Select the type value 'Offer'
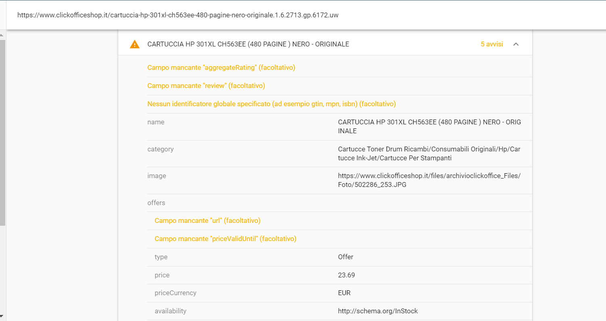Image resolution: width=606 pixels, height=321 pixels. (345, 257)
